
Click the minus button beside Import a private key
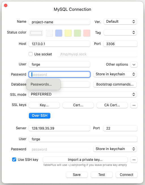coord(134,160)
